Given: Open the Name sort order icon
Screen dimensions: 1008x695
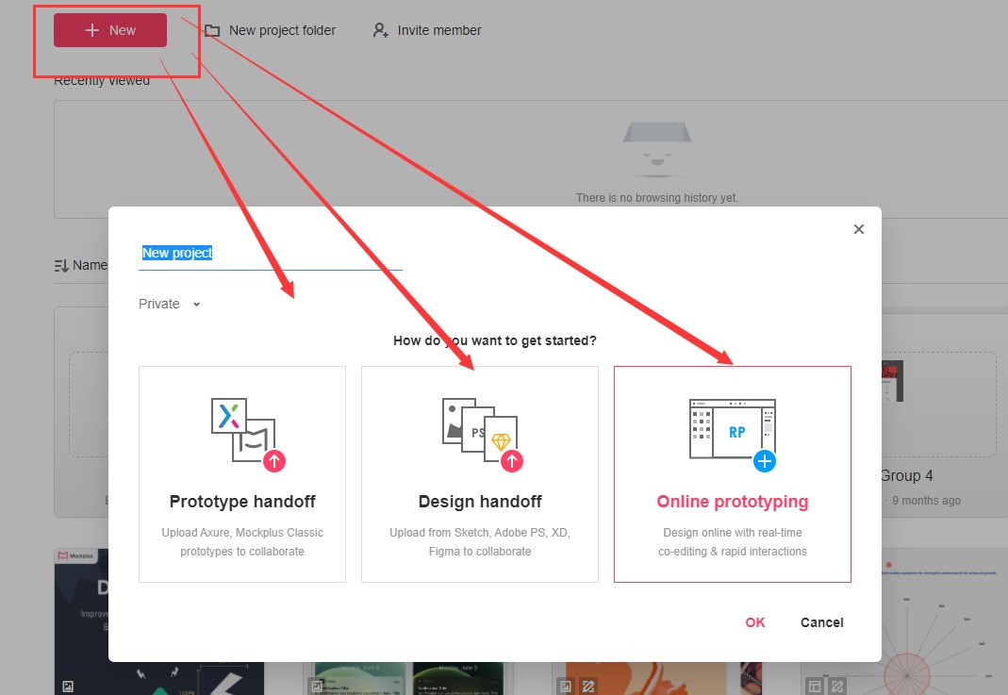Looking at the screenshot, I should click(61, 266).
